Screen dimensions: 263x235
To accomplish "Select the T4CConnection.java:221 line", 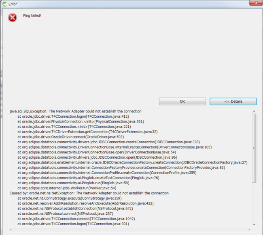I will [74, 127].
